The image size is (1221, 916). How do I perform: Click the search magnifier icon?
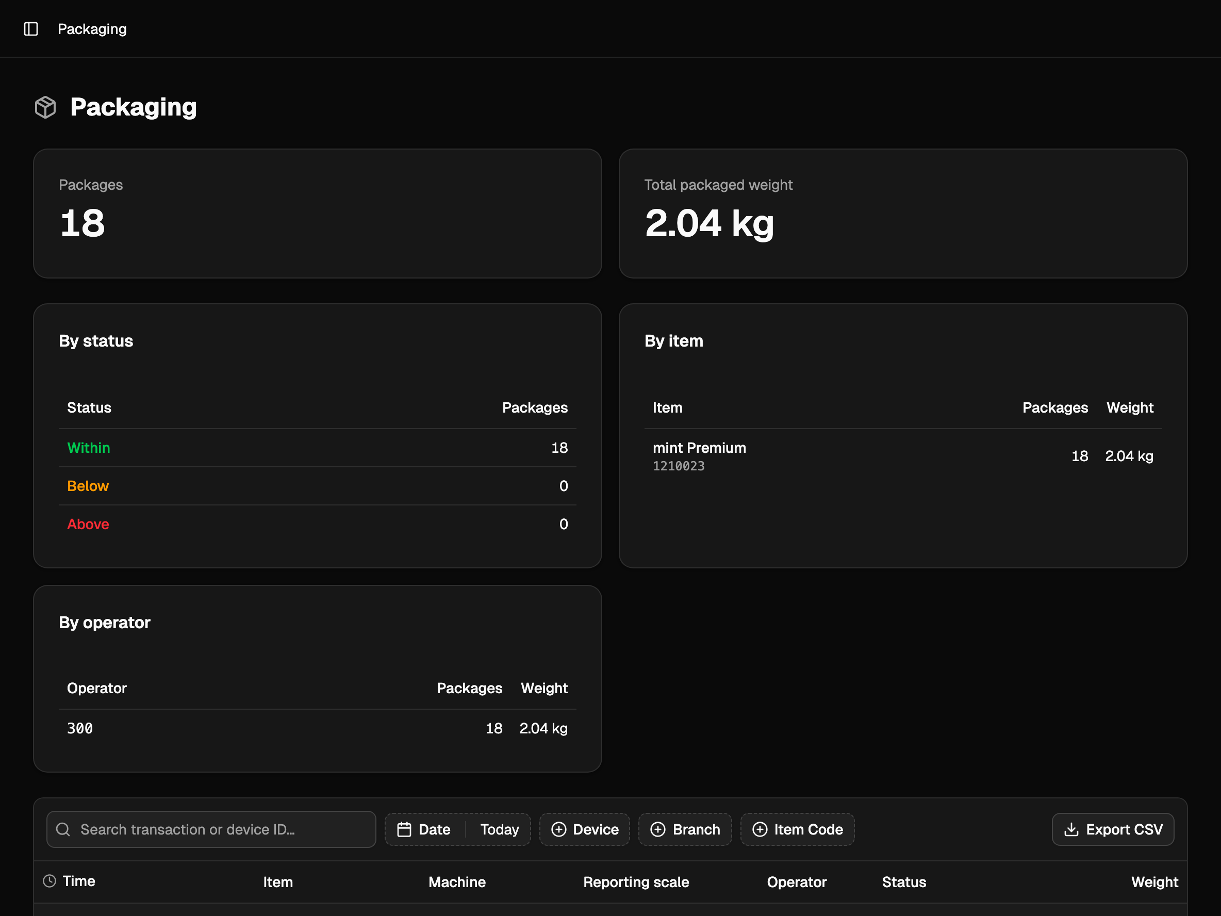pos(63,829)
